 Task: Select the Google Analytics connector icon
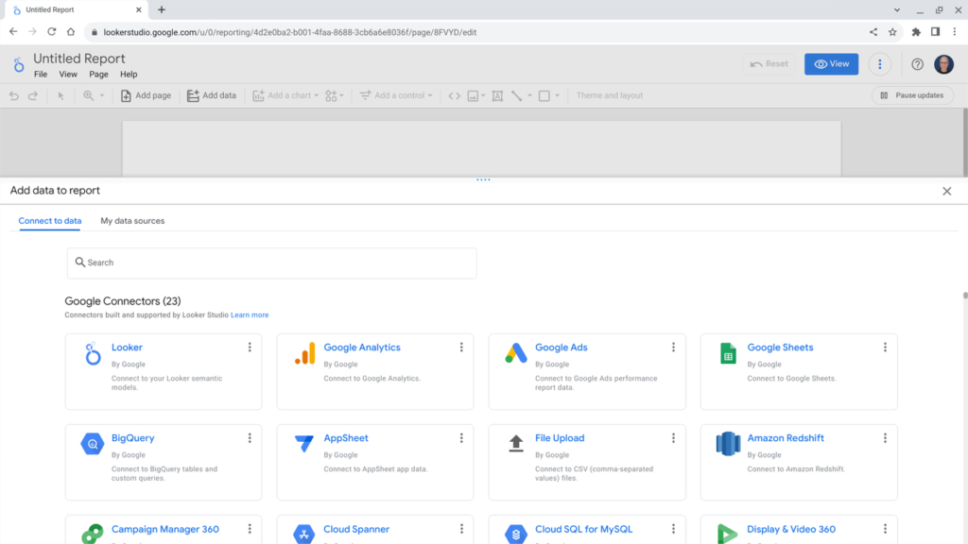point(304,354)
